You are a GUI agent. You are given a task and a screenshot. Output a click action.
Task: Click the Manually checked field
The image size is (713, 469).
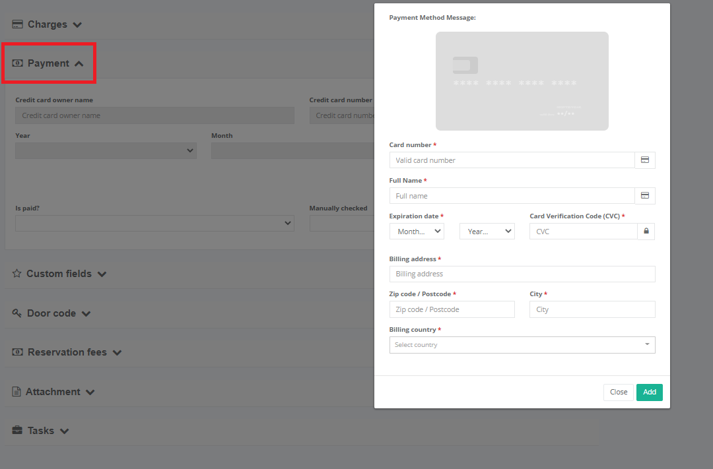(342, 223)
